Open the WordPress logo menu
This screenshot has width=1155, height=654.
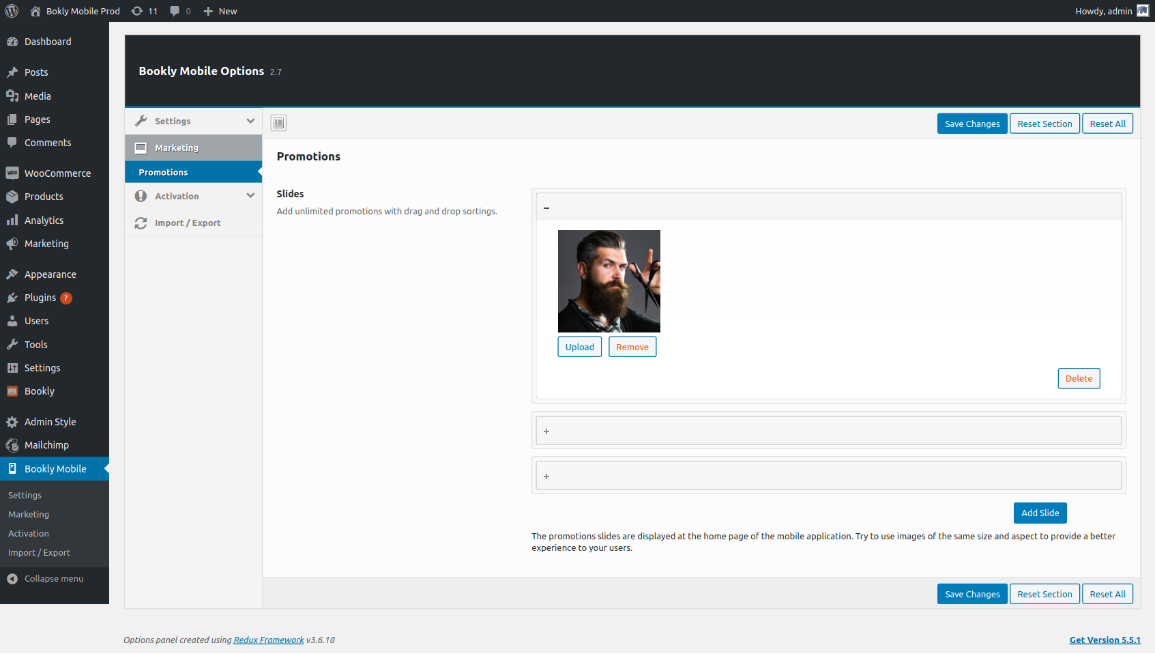click(12, 11)
